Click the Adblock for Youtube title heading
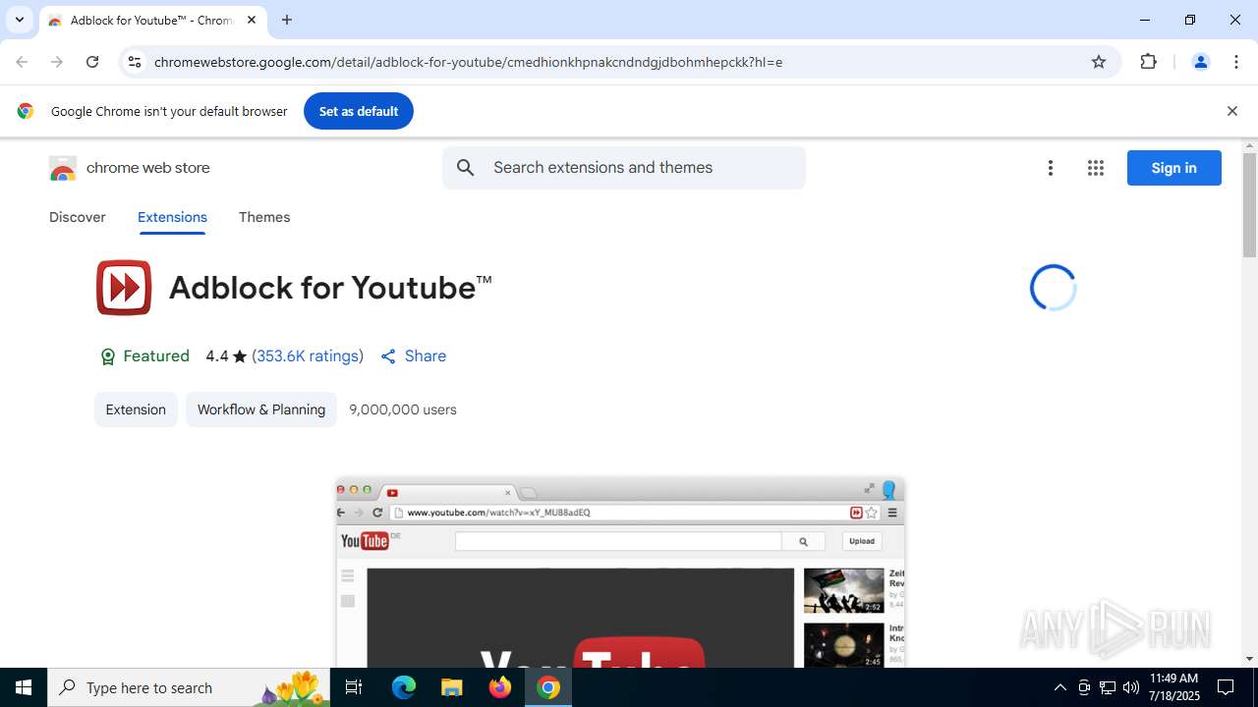The width and height of the screenshot is (1258, 707). point(330,288)
